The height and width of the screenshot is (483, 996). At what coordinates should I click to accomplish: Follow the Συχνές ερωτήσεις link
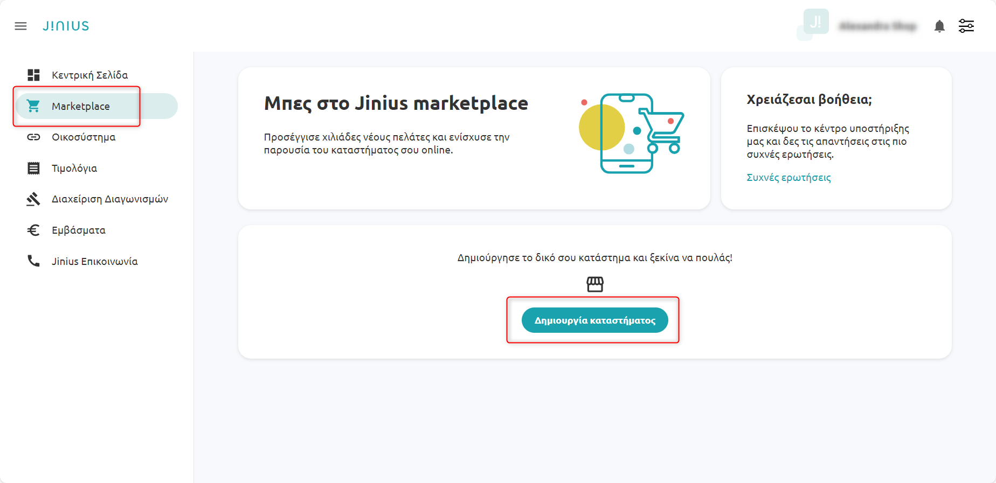(x=788, y=178)
